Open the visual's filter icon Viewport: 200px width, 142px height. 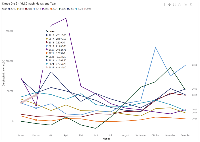click(x=186, y=4)
